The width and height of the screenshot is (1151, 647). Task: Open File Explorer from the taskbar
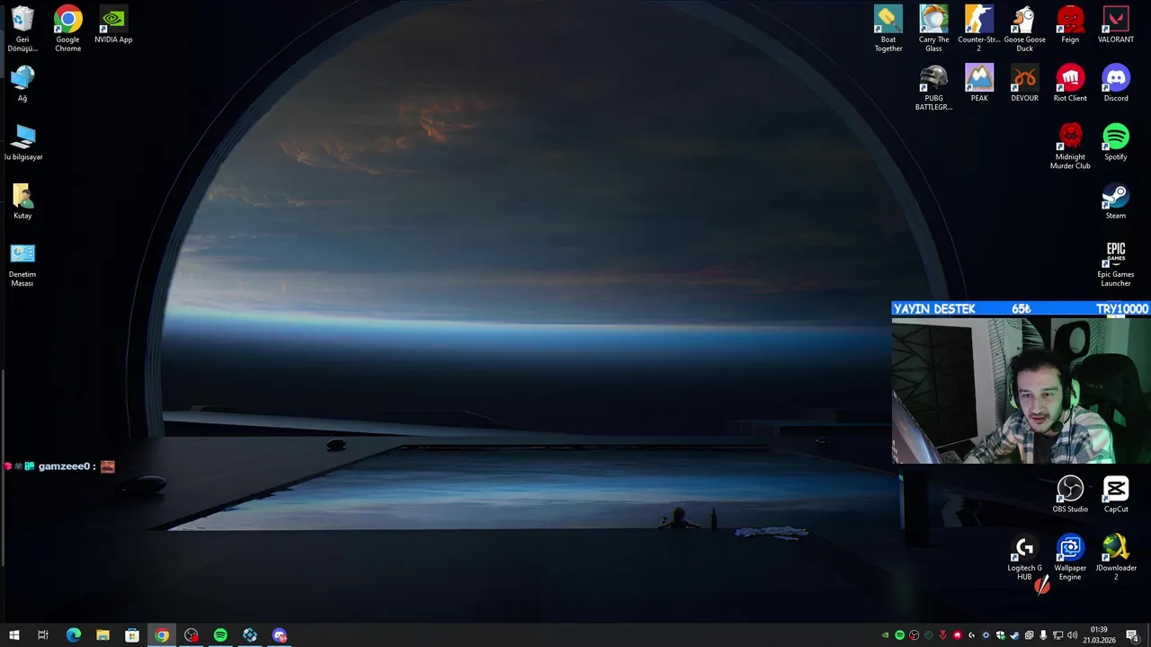click(103, 635)
